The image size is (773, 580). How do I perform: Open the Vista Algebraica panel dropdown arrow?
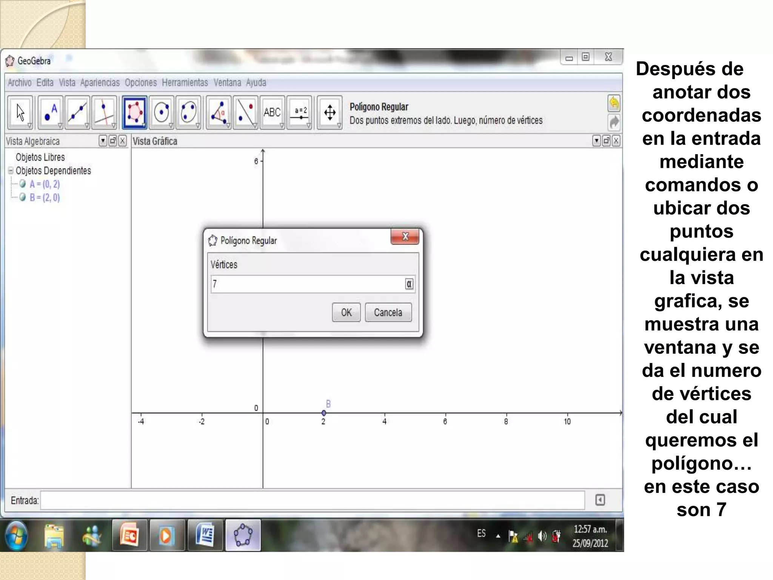(103, 141)
